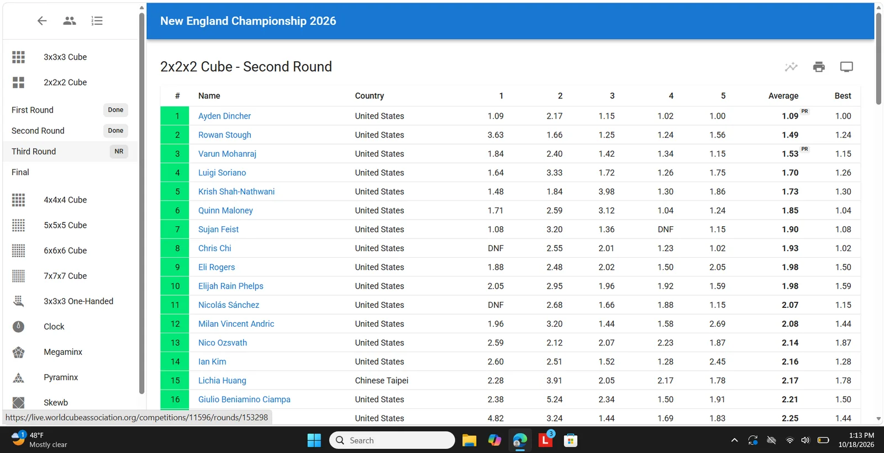The height and width of the screenshot is (453, 884).
Task: Go to Second Round results
Action: click(x=70, y=131)
